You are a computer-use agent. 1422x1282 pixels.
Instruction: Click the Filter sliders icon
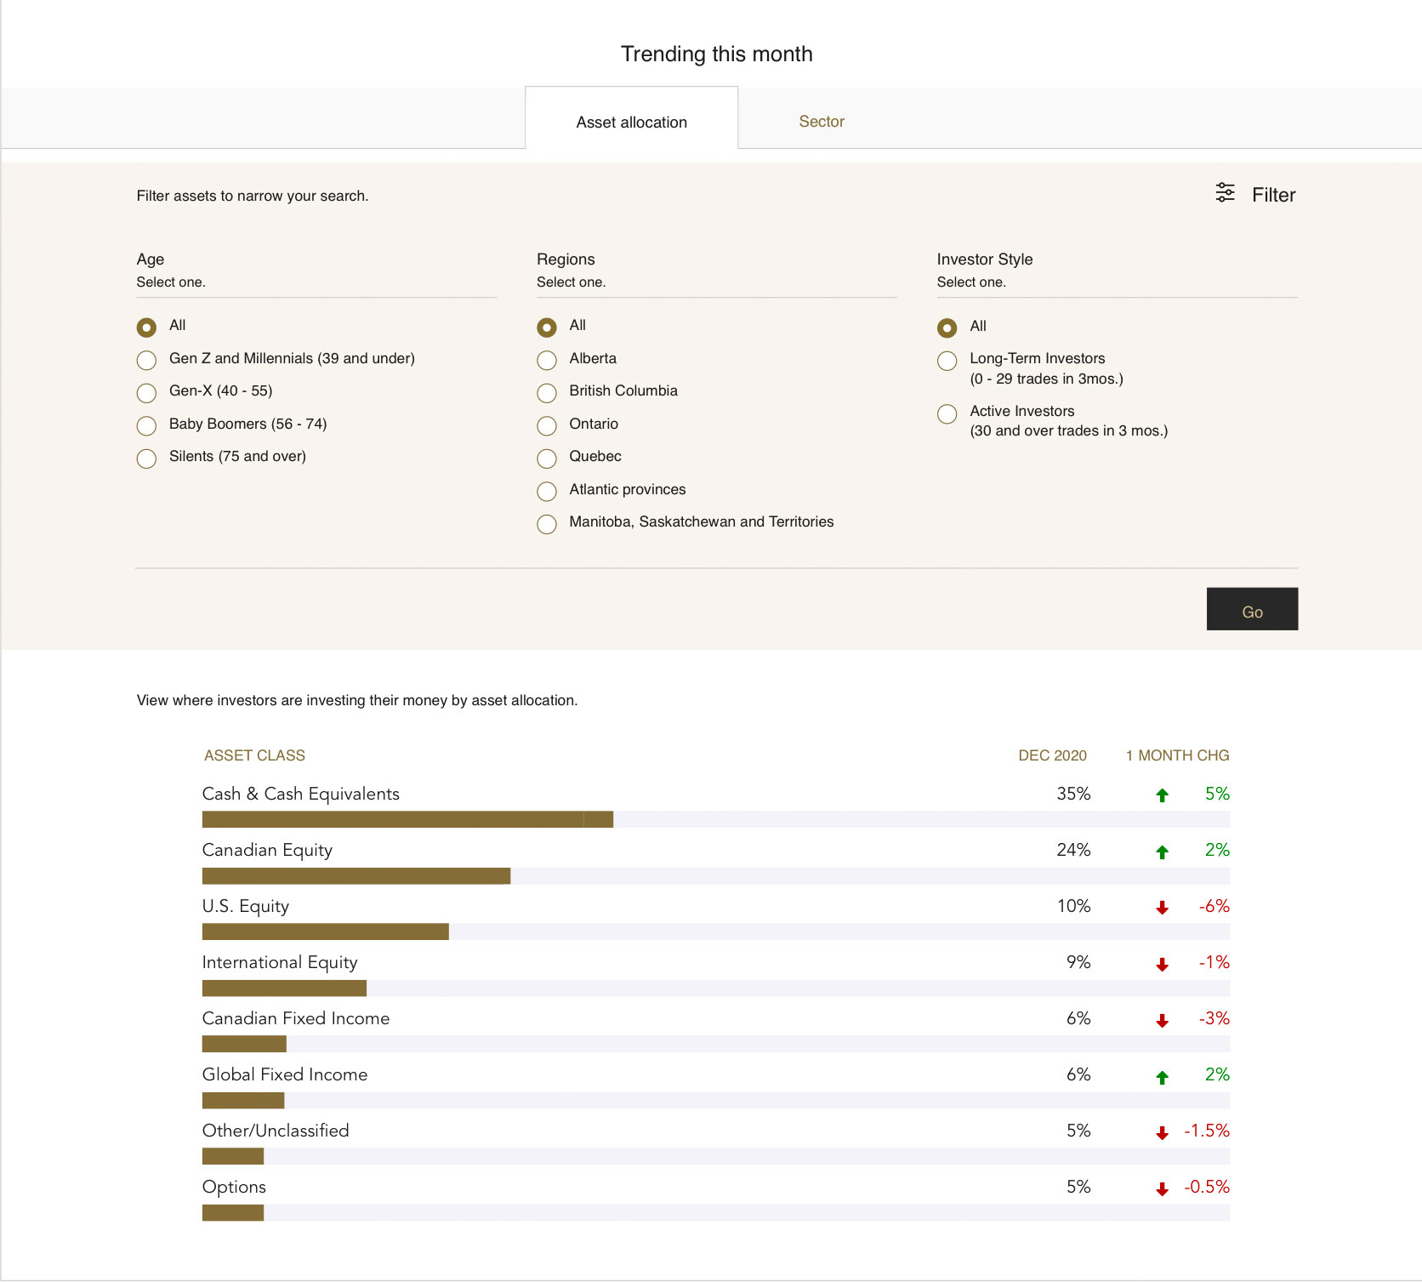(x=1224, y=193)
